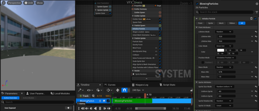Reset Lifetime Mode to default value
259x111 pixels.
pos(256,32)
